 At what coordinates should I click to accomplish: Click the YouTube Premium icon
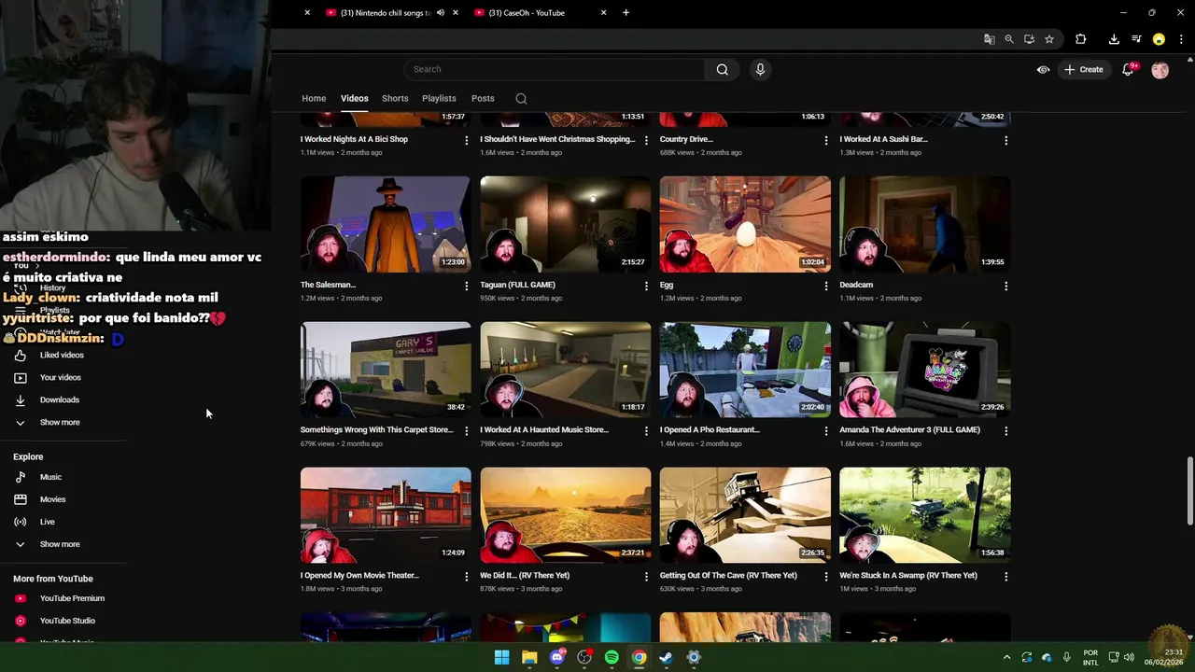[x=20, y=599]
